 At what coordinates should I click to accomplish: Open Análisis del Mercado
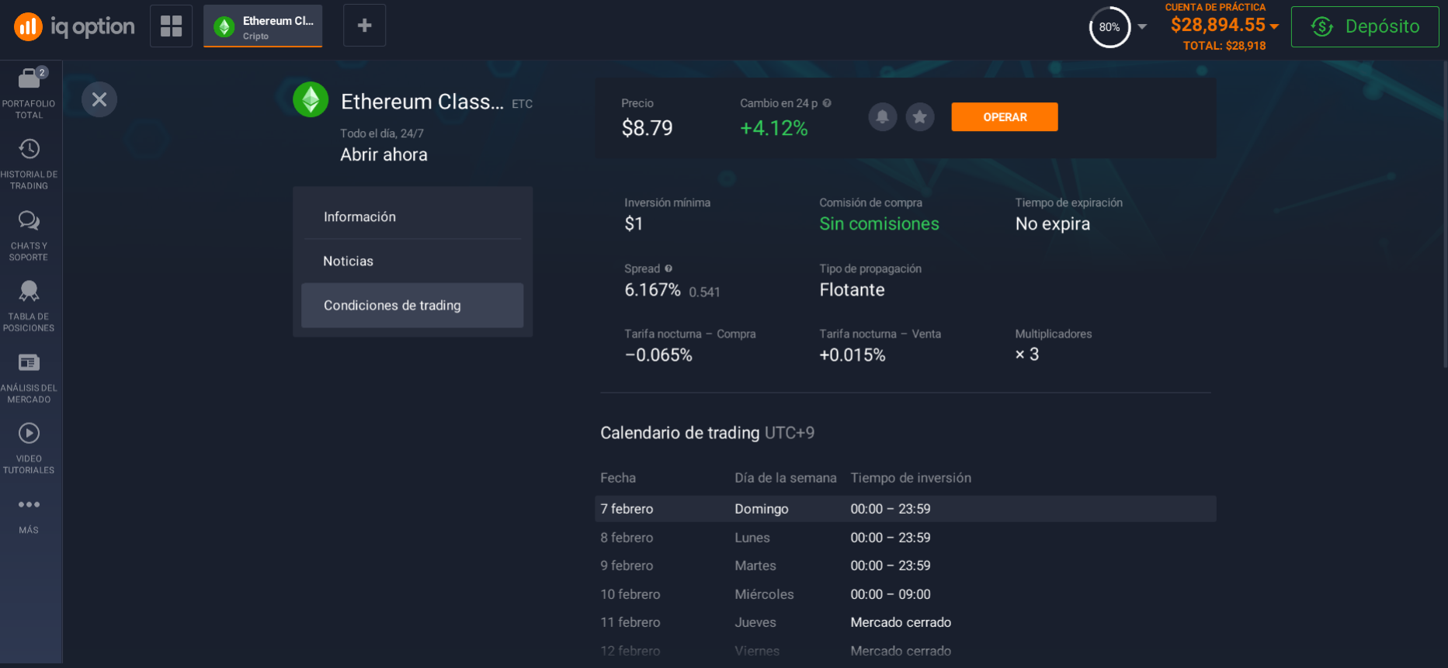click(x=29, y=377)
